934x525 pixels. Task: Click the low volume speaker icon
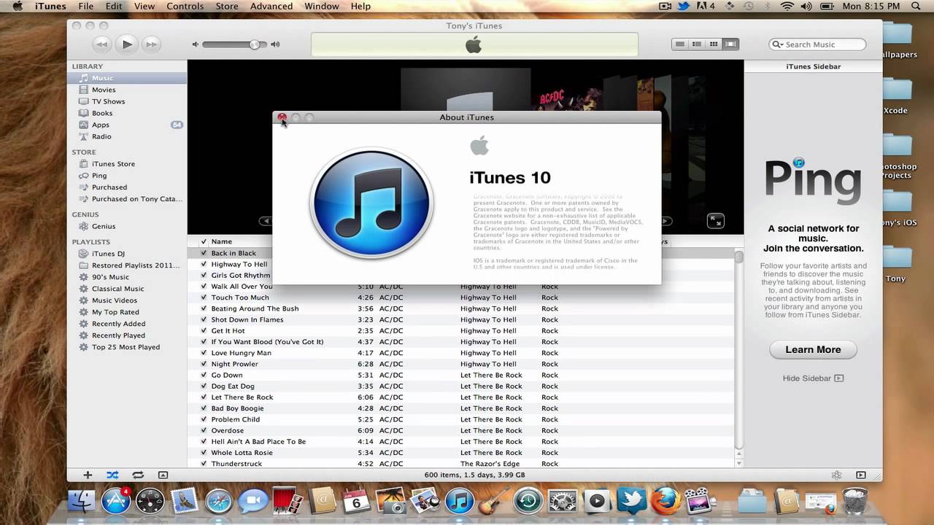click(x=195, y=44)
